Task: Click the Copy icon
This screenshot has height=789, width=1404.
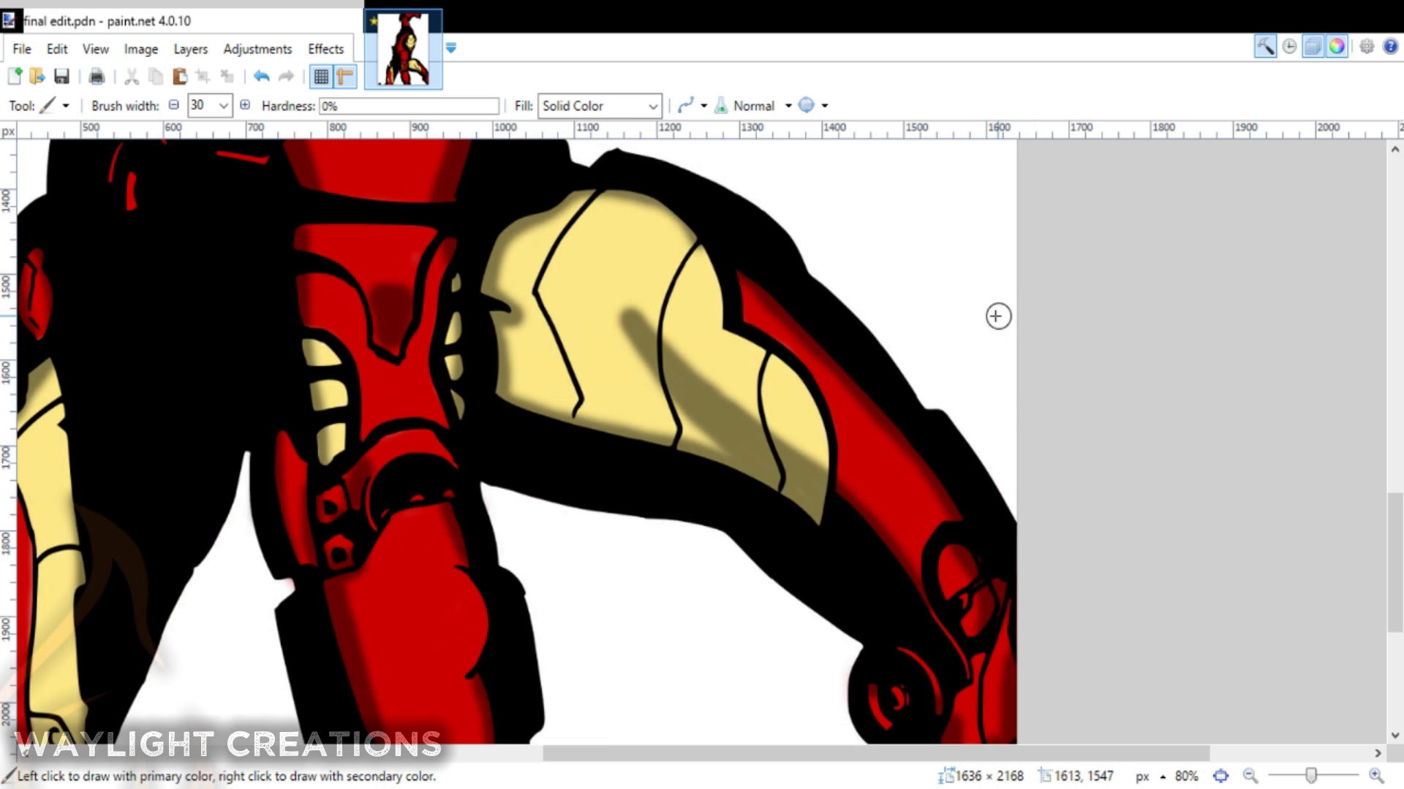Action: click(x=156, y=76)
